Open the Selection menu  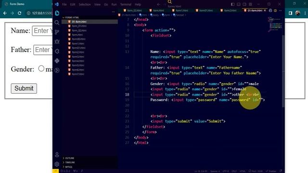coord(85,4)
